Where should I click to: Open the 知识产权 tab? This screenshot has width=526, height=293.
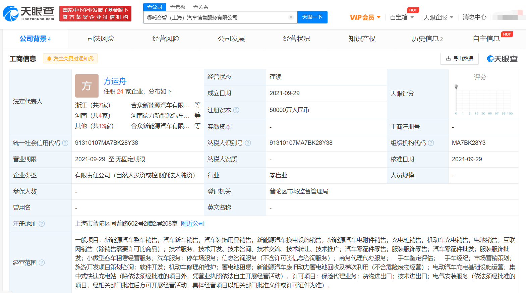[x=362, y=39]
